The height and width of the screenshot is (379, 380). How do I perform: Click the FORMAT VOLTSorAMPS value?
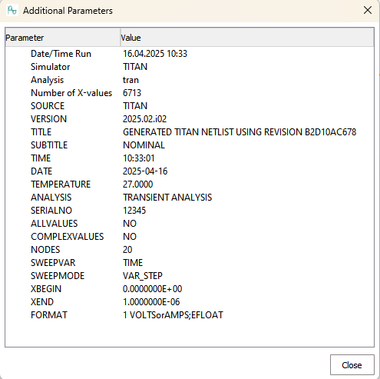[173, 315]
